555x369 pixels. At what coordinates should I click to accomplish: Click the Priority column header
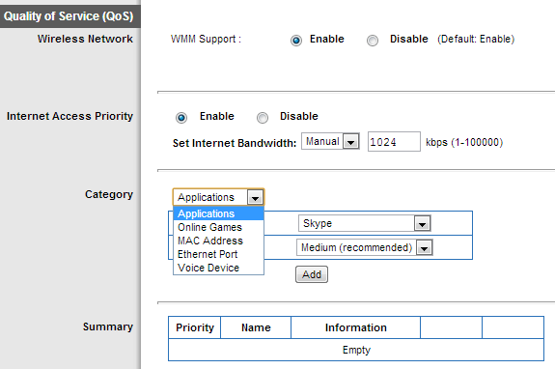[195, 327]
